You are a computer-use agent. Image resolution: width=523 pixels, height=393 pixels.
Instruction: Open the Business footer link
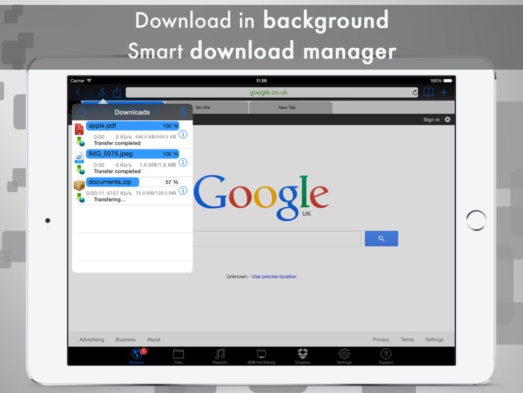point(126,339)
